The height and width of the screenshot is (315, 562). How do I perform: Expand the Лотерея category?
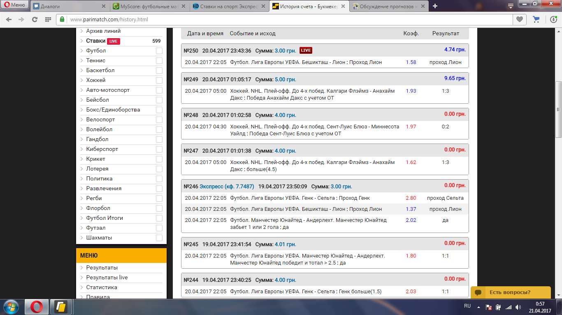(97, 169)
